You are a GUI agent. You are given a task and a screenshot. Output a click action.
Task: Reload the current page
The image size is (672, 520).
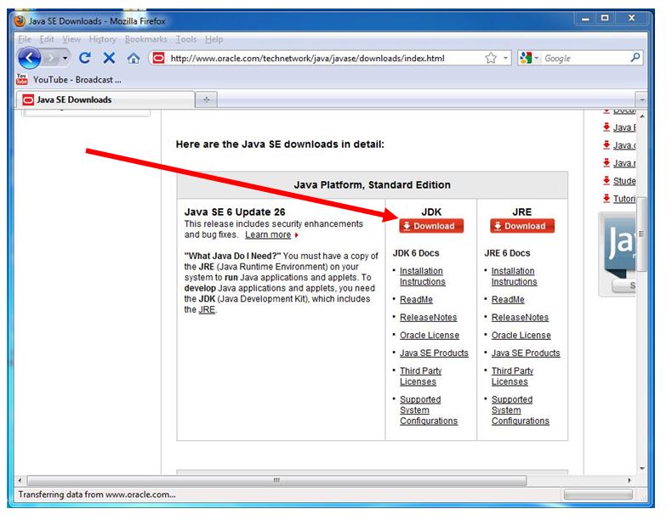(84, 59)
